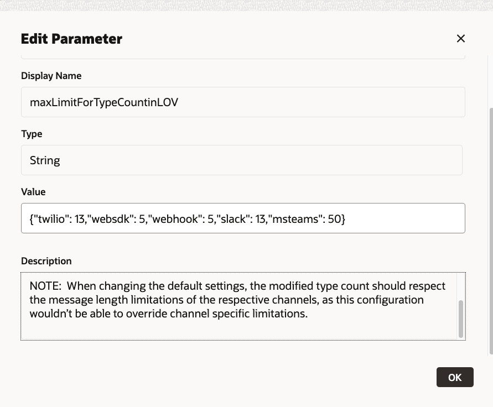Click the Display Name label
This screenshot has height=407, width=493.
(51, 76)
